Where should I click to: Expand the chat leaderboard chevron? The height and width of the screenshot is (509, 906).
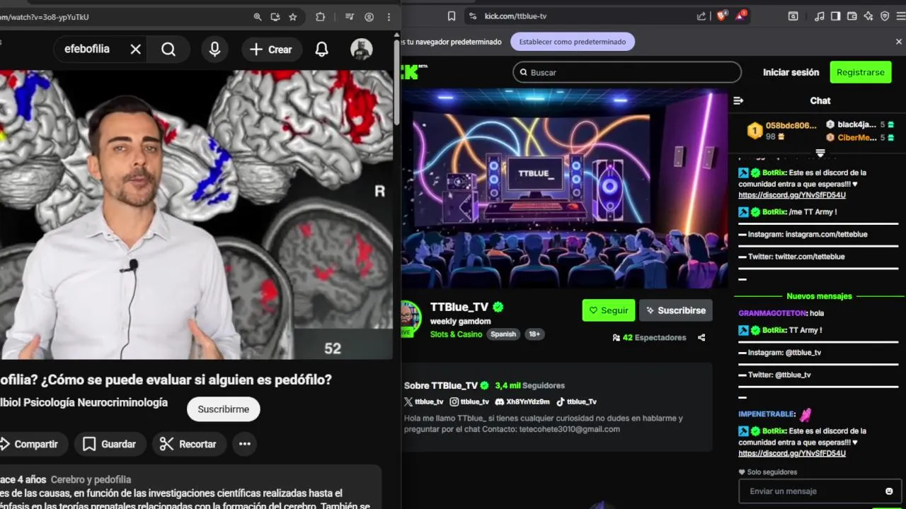coord(820,153)
